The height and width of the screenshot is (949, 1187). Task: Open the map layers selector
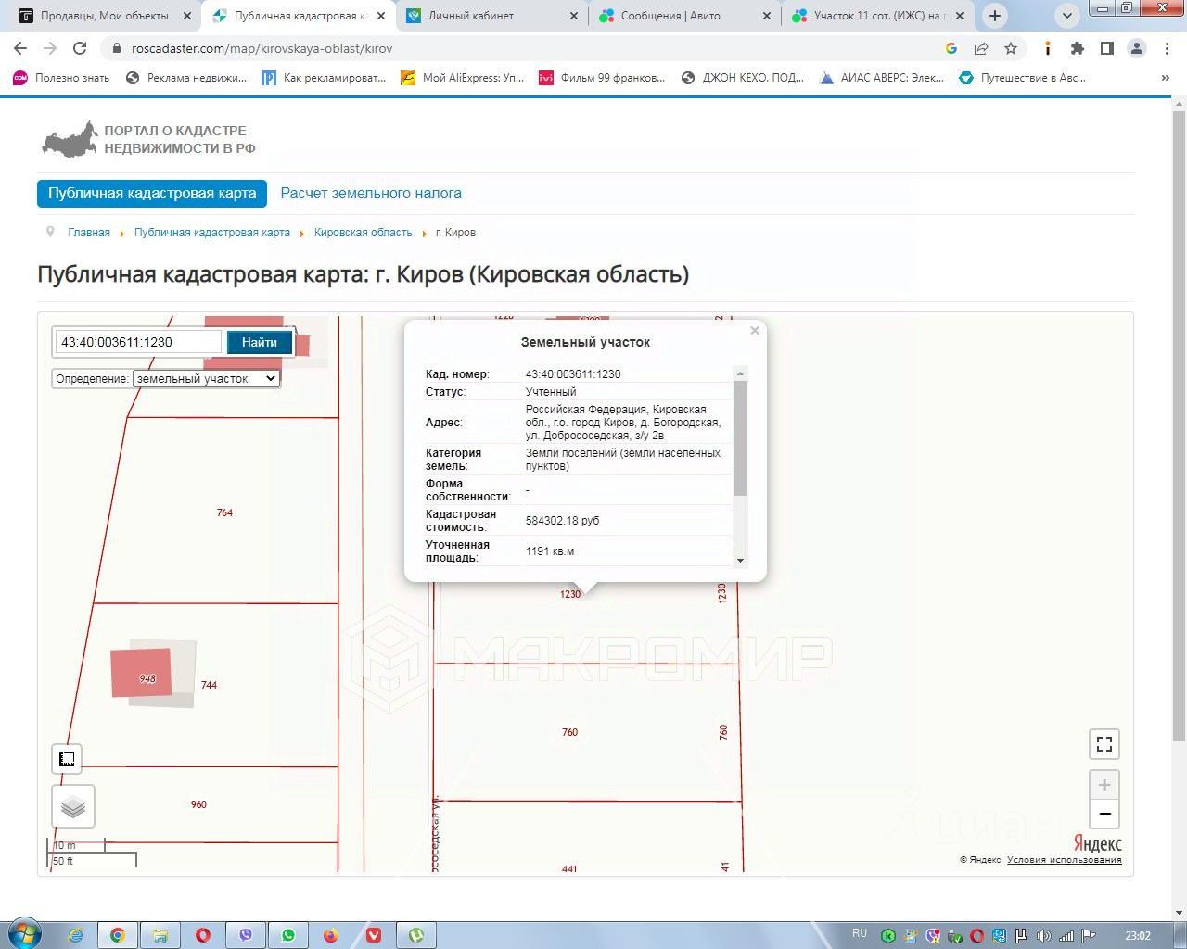point(73,806)
